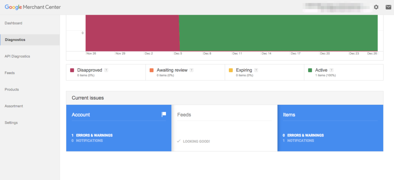Click the Nov 26 axis label

(x=91, y=54)
